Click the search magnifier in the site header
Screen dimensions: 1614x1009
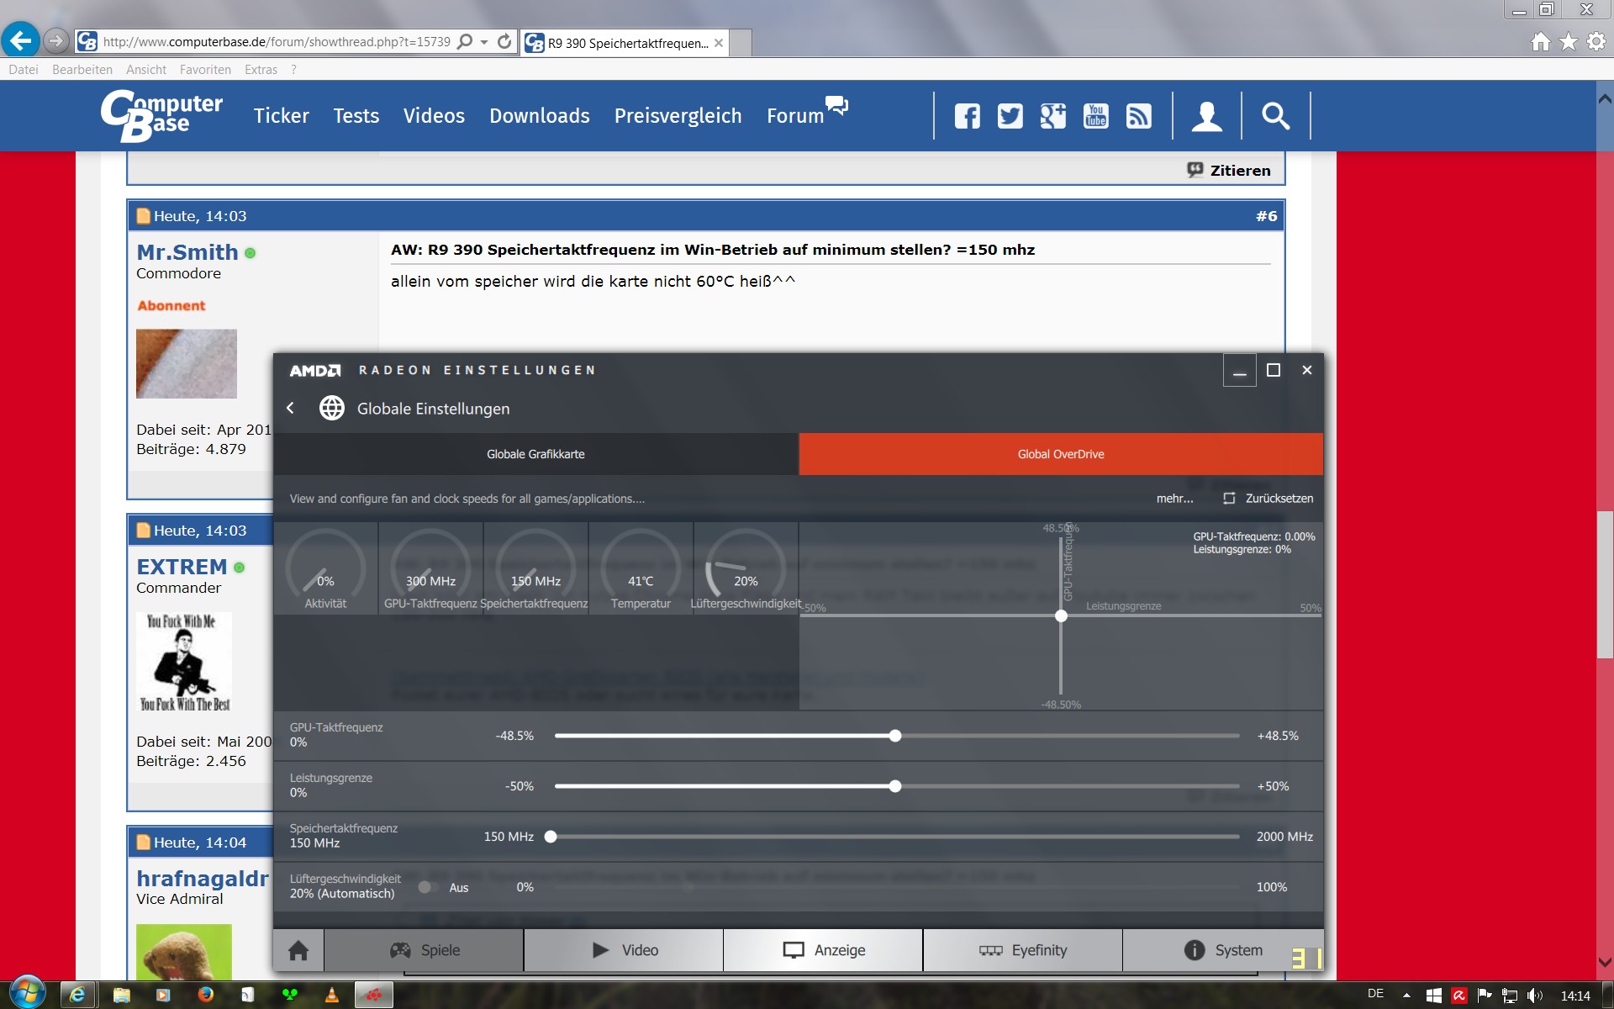(1275, 116)
